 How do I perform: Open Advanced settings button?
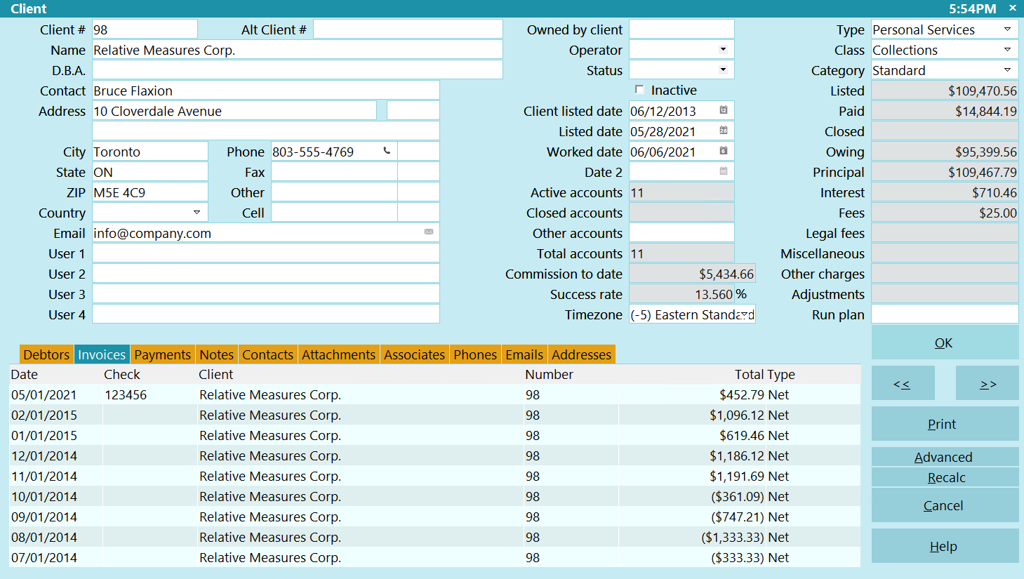(945, 457)
